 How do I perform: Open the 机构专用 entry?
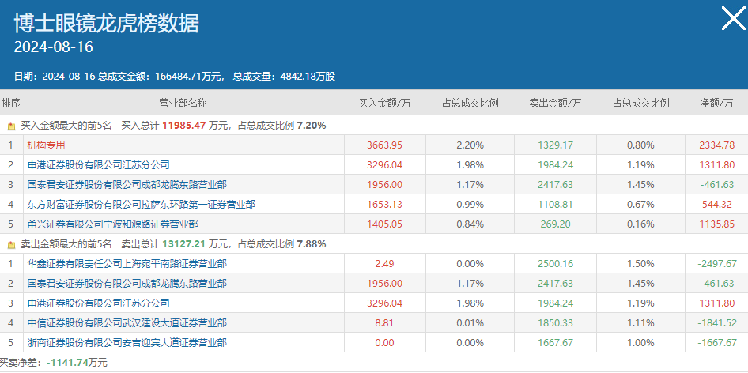[46, 145]
